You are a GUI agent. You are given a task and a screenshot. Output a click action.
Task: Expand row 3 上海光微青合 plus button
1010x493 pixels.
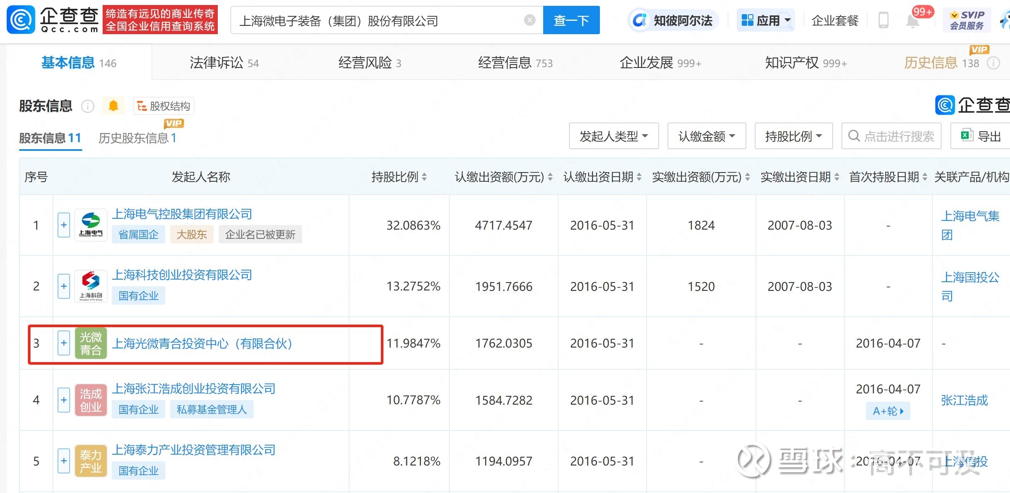pyautogui.click(x=64, y=343)
